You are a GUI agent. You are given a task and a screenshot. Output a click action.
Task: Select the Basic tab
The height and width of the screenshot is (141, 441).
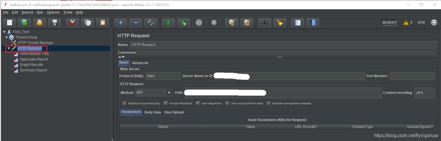tap(124, 62)
